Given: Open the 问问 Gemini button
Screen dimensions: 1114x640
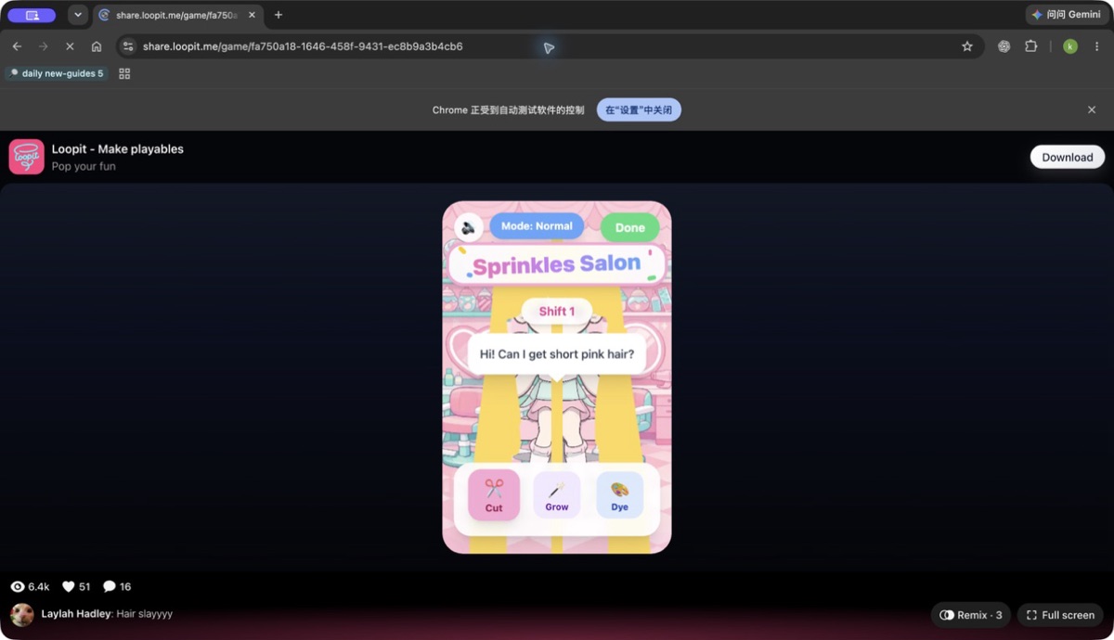Looking at the screenshot, I should 1066,15.
